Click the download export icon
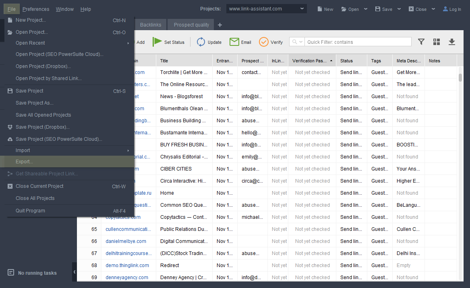The image size is (470, 288). click(452, 42)
